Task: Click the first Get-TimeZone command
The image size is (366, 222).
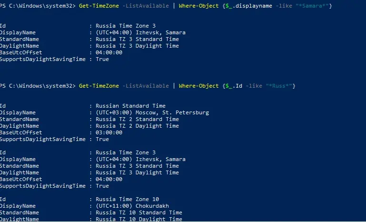Action: (99, 6)
